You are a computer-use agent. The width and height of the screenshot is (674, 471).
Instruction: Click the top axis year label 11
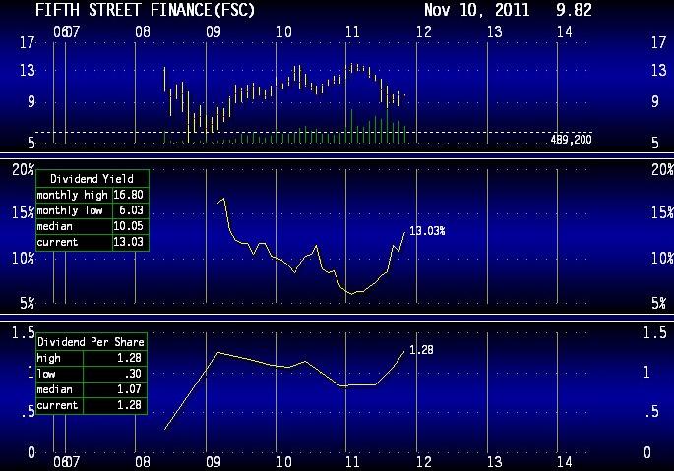[352, 31]
